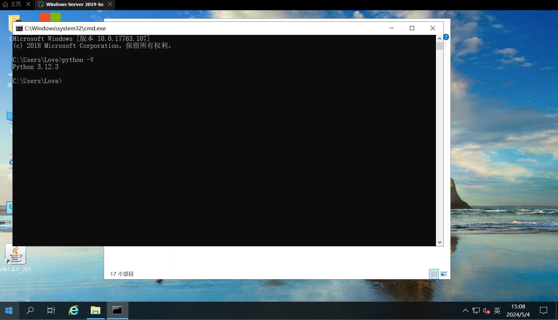Launch Internet Explorer from the taskbar
The height and width of the screenshot is (320, 558).
tap(73, 310)
